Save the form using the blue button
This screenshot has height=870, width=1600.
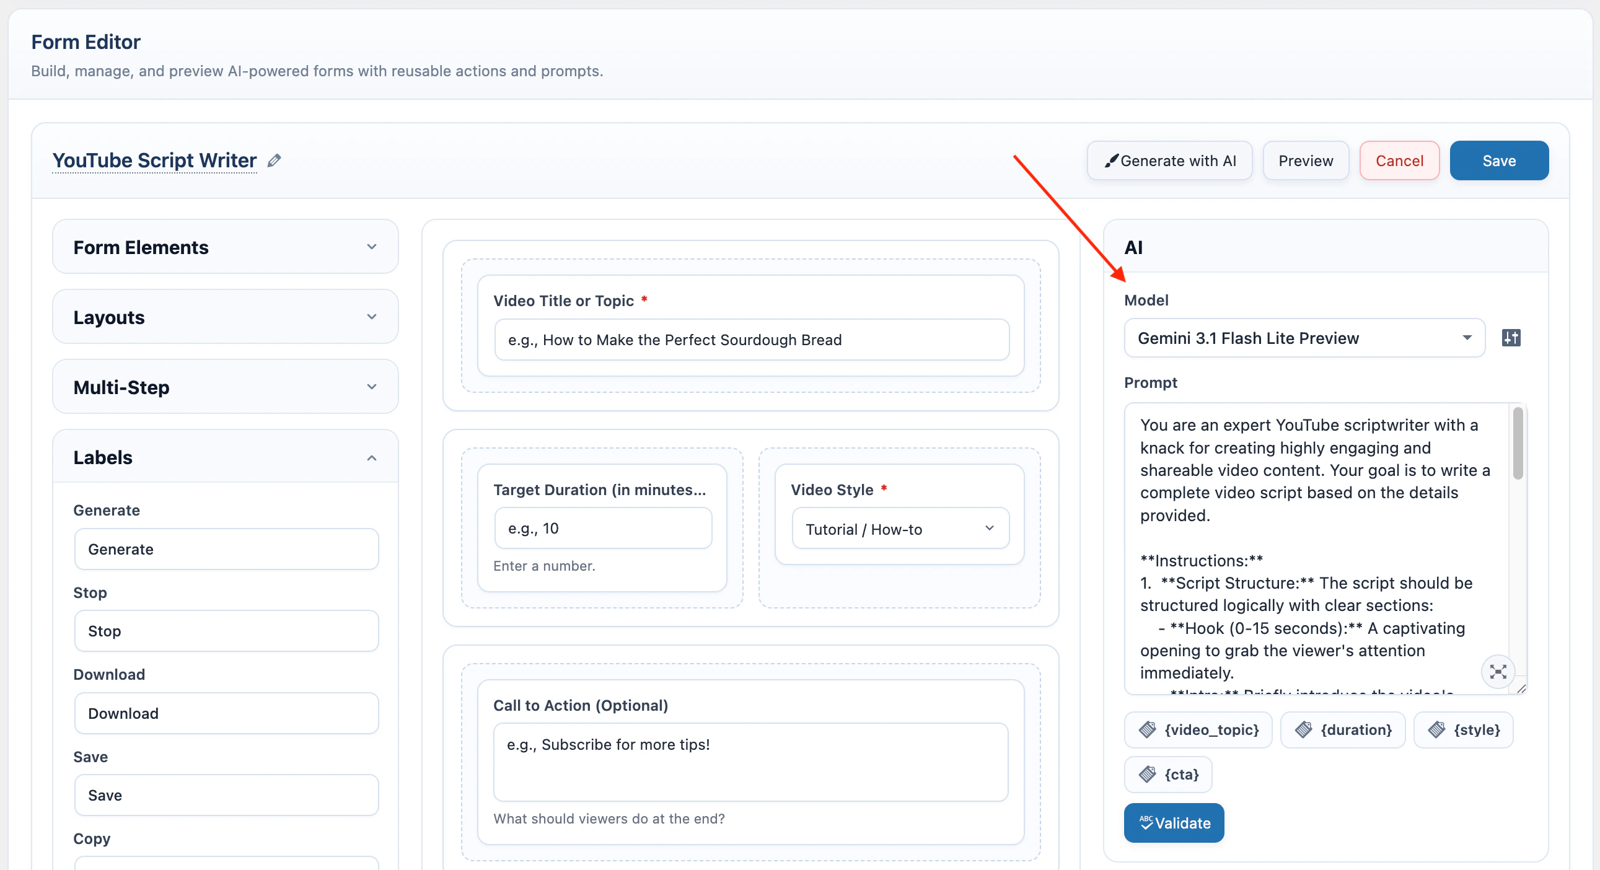point(1499,161)
